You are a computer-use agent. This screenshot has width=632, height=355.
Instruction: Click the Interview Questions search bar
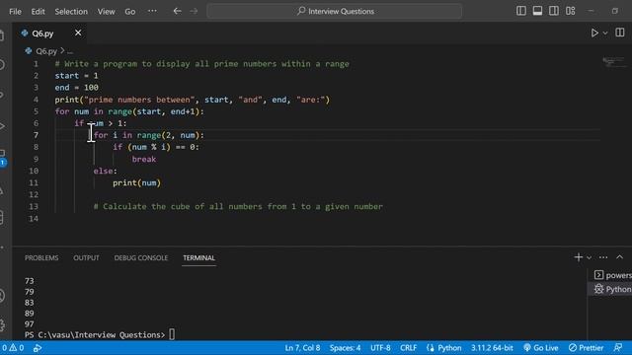334,11
